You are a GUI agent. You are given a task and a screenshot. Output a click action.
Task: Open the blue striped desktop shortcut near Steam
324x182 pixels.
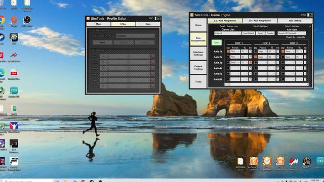tap(14, 37)
